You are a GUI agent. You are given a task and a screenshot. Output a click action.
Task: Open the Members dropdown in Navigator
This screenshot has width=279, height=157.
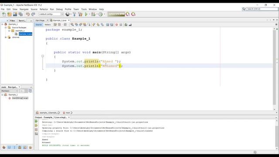coord(10,91)
